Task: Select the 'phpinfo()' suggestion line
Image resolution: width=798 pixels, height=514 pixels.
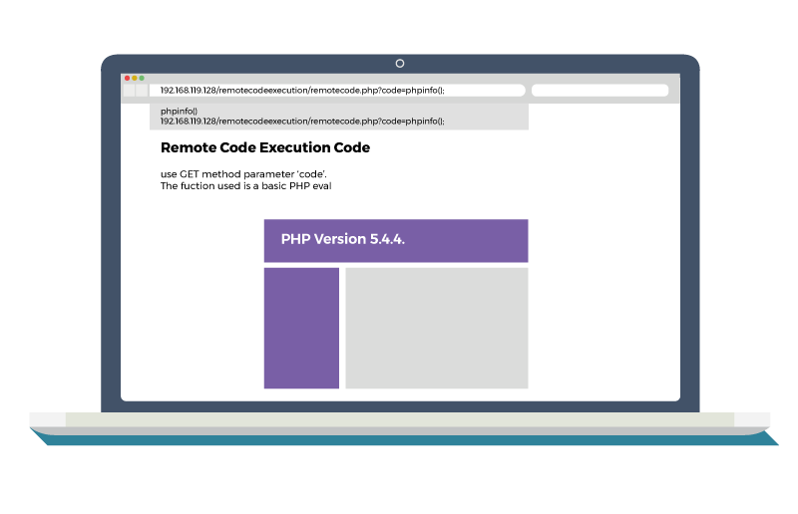Action: click(x=179, y=111)
